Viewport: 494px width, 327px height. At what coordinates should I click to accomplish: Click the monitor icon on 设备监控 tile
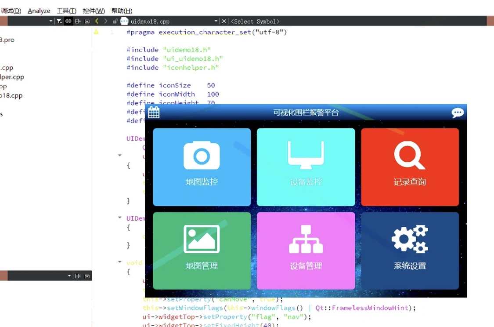click(x=306, y=154)
